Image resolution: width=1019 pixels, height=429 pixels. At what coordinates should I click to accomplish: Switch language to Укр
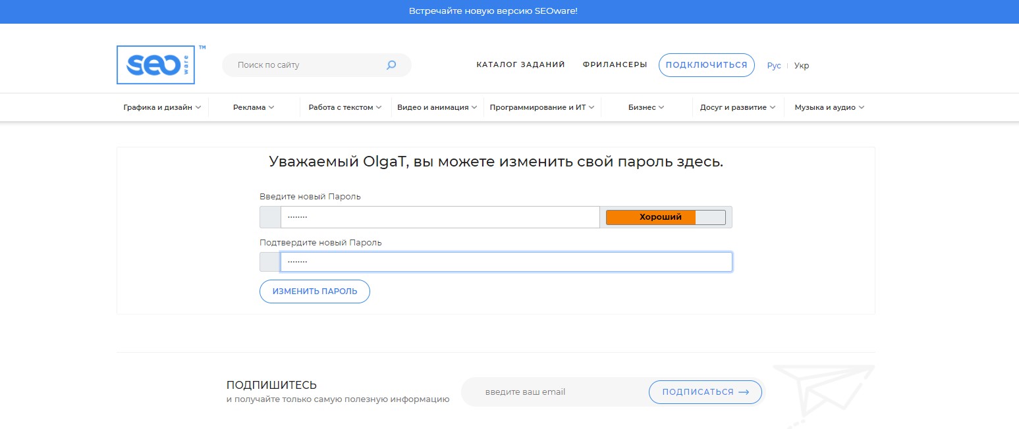pos(802,66)
